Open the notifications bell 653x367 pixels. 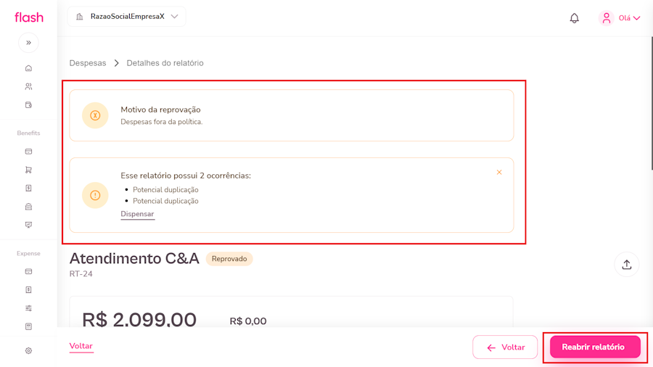575,18
